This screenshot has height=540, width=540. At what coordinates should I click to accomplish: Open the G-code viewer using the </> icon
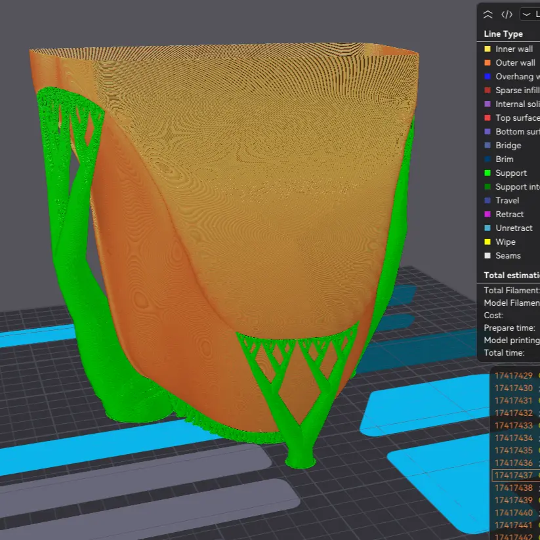coord(507,14)
